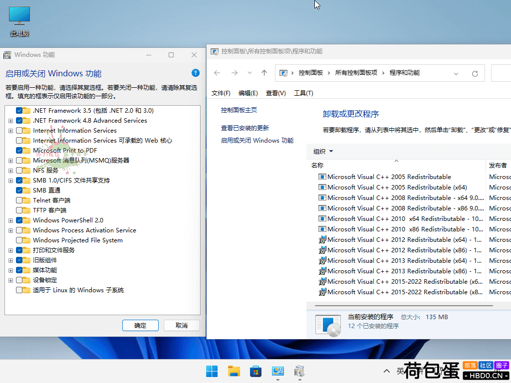Image resolution: width=511 pixels, height=383 pixels.
Task: Click the up one level arrow
Action: 264,73
